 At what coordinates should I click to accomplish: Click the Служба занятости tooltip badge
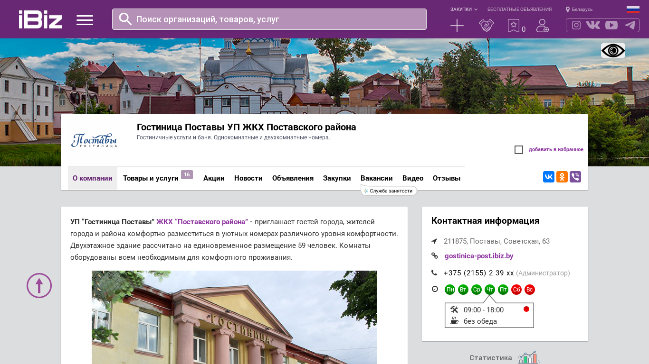point(389,191)
